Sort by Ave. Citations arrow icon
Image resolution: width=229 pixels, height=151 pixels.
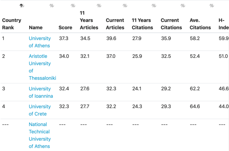[x=212, y=6]
